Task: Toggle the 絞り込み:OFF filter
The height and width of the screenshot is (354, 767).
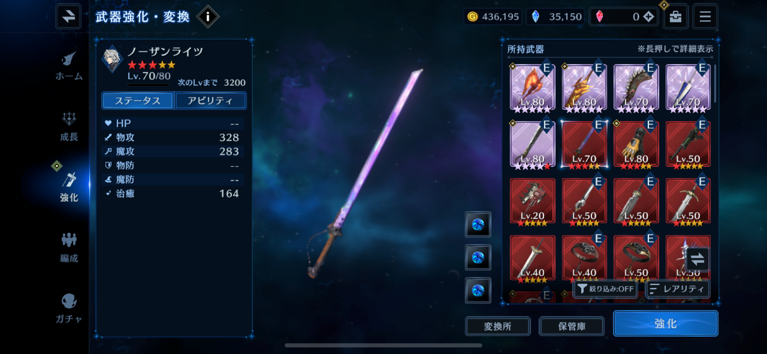Action: click(606, 288)
